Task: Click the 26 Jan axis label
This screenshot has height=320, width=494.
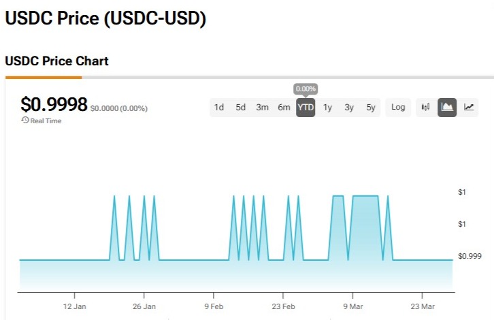Action: click(144, 306)
